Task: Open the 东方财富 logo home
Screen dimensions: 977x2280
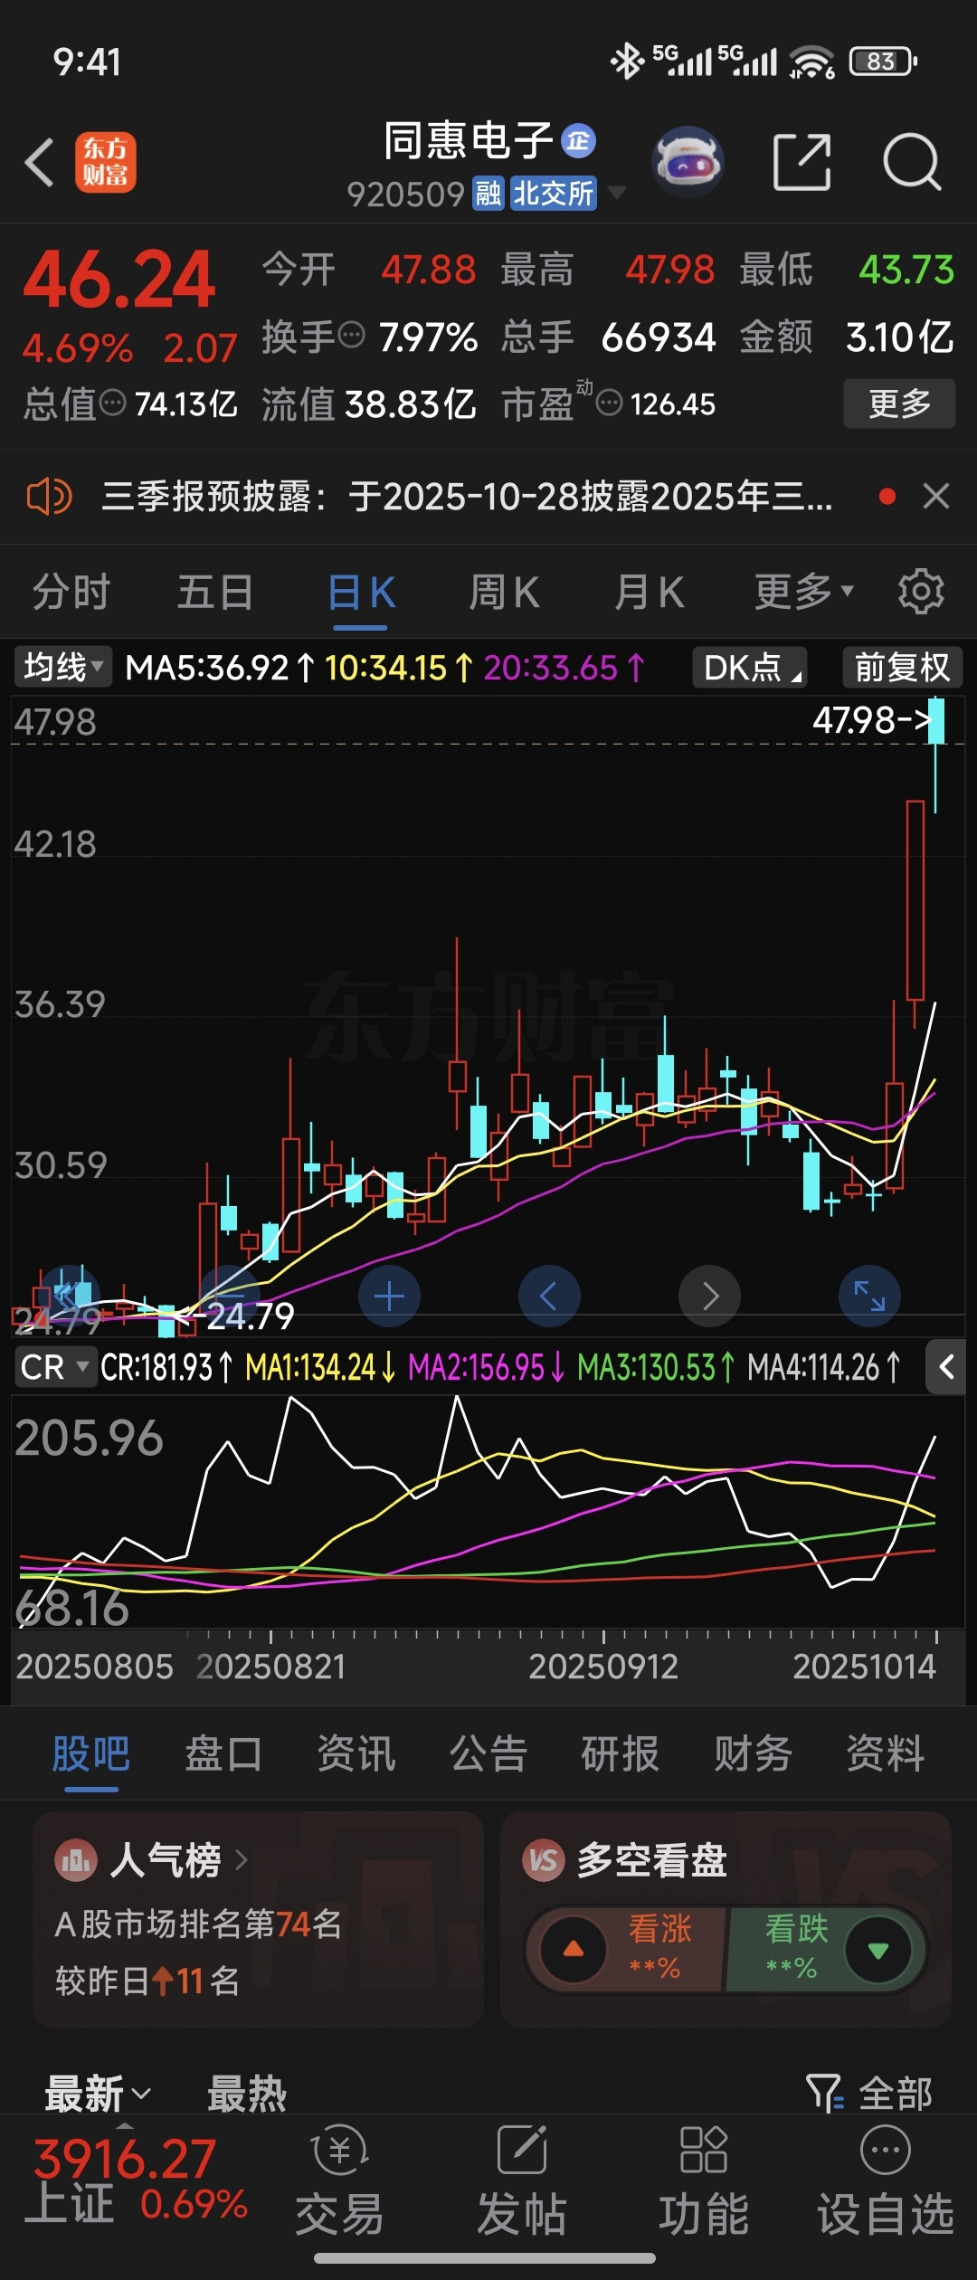Action: 106,163
